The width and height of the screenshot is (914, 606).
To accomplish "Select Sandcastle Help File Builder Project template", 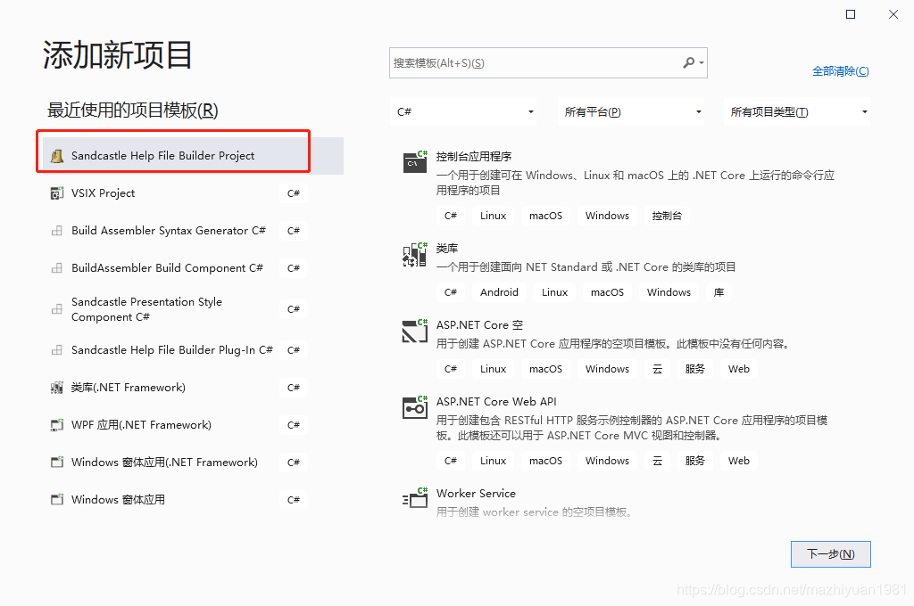I will click(x=193, y=156).
